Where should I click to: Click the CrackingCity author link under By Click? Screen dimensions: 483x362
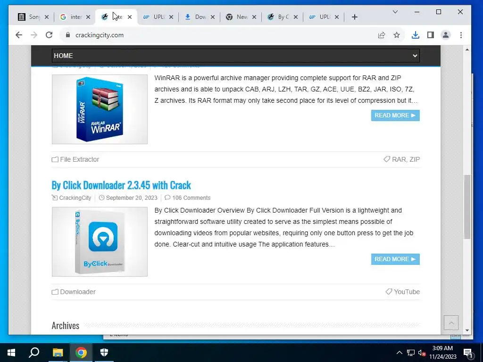[x=75, y=198]
